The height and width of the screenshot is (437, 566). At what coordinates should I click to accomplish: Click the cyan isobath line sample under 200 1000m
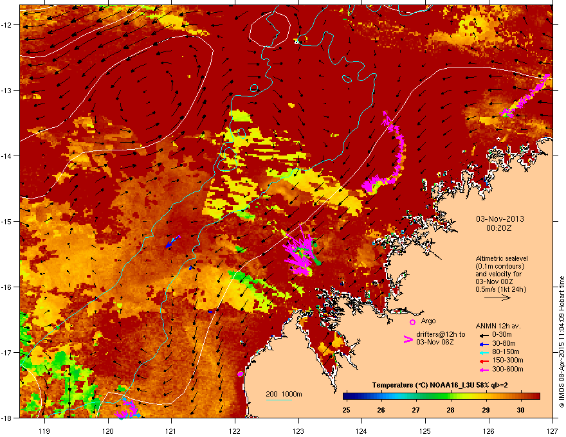(x=278, y=400)
